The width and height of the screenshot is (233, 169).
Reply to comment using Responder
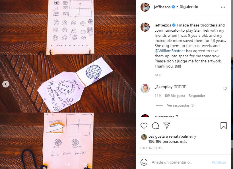[197, 96]
